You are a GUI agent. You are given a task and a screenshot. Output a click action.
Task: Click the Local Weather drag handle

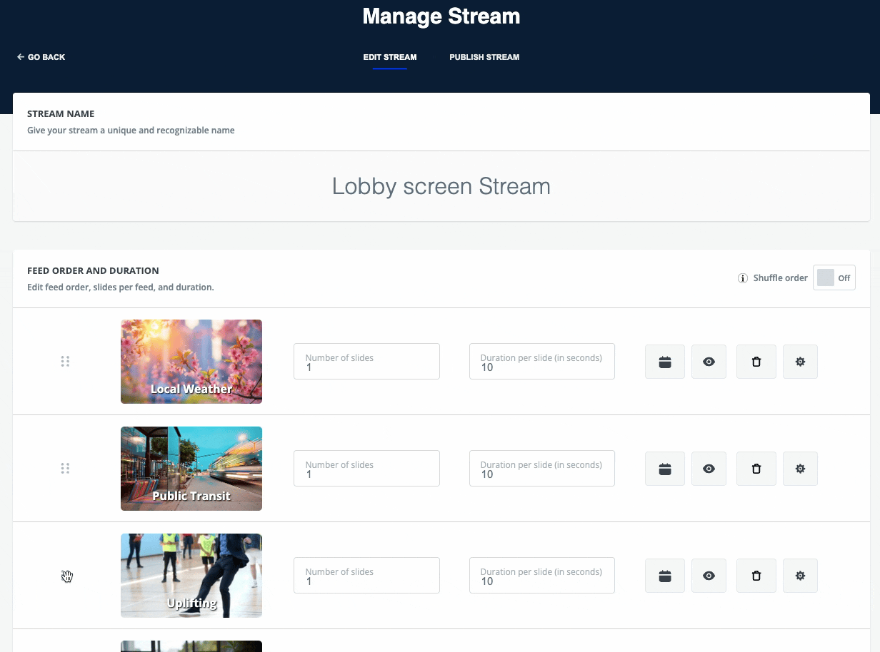[x=65, y=362]
